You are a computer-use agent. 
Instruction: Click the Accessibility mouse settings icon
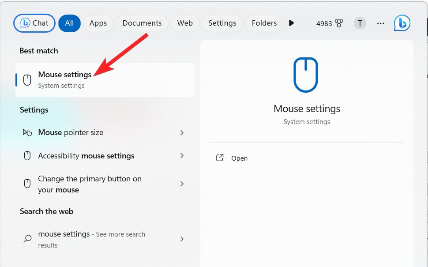tap(27, 155)
